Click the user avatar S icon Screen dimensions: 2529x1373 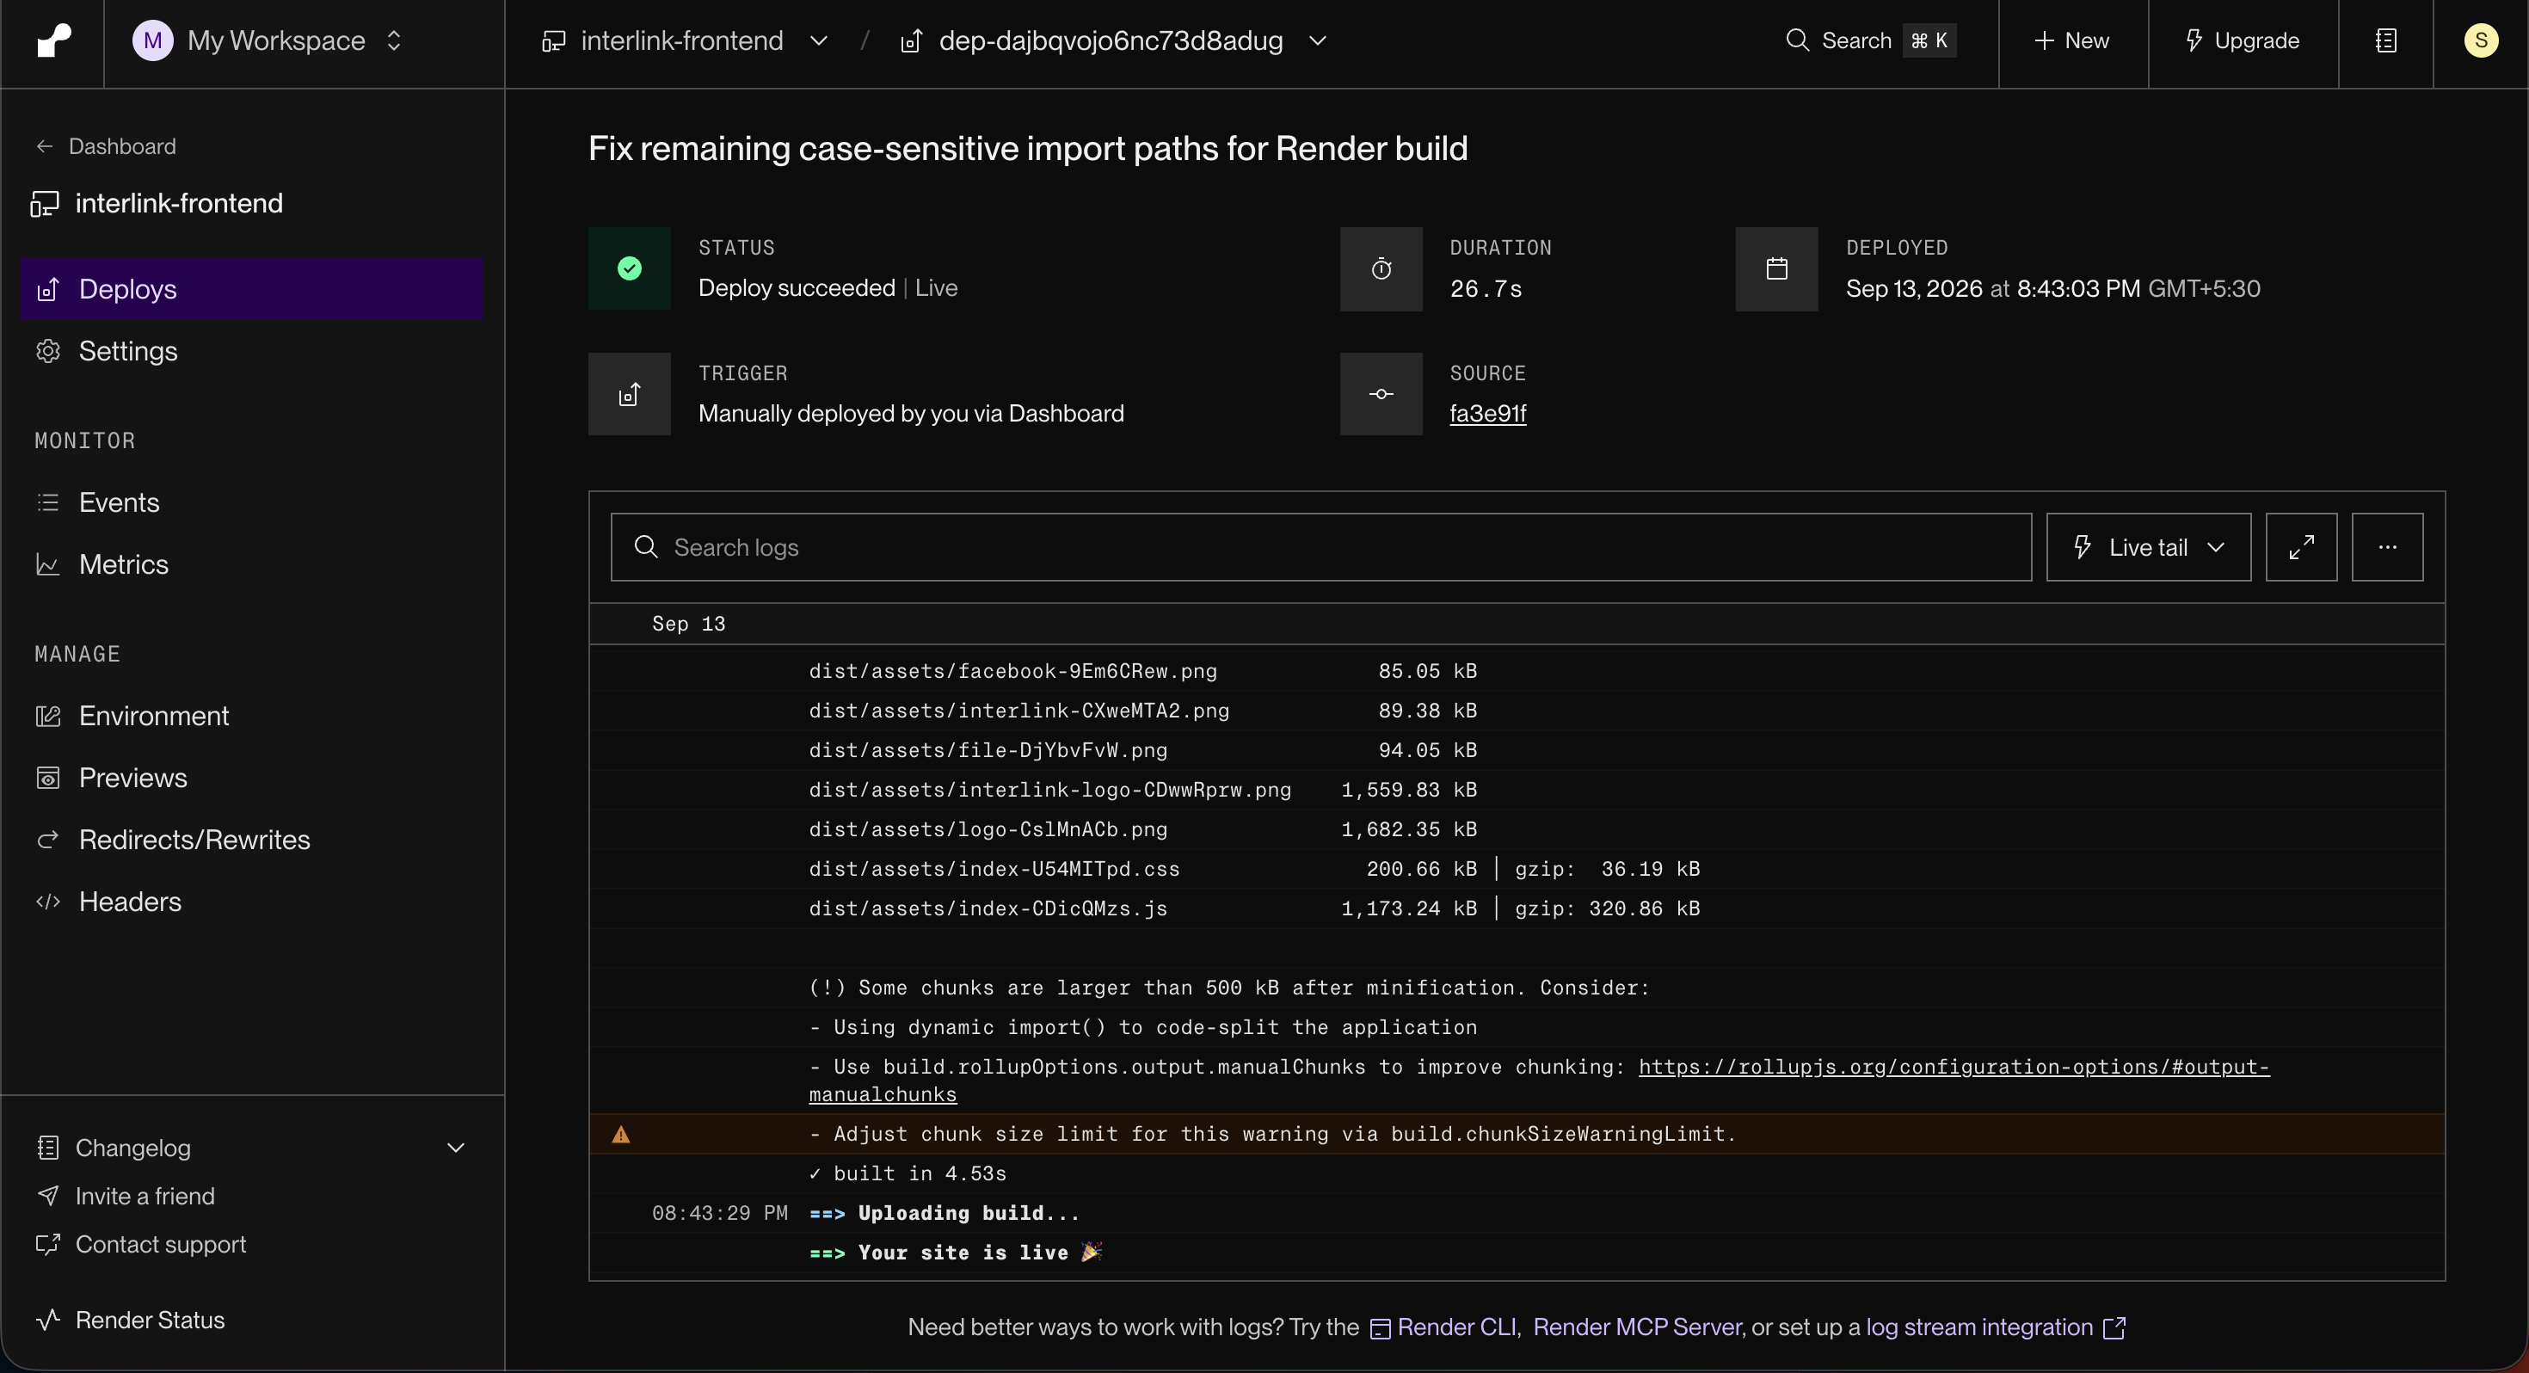point(2481,40)
